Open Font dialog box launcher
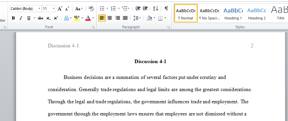 pos(94,27)
